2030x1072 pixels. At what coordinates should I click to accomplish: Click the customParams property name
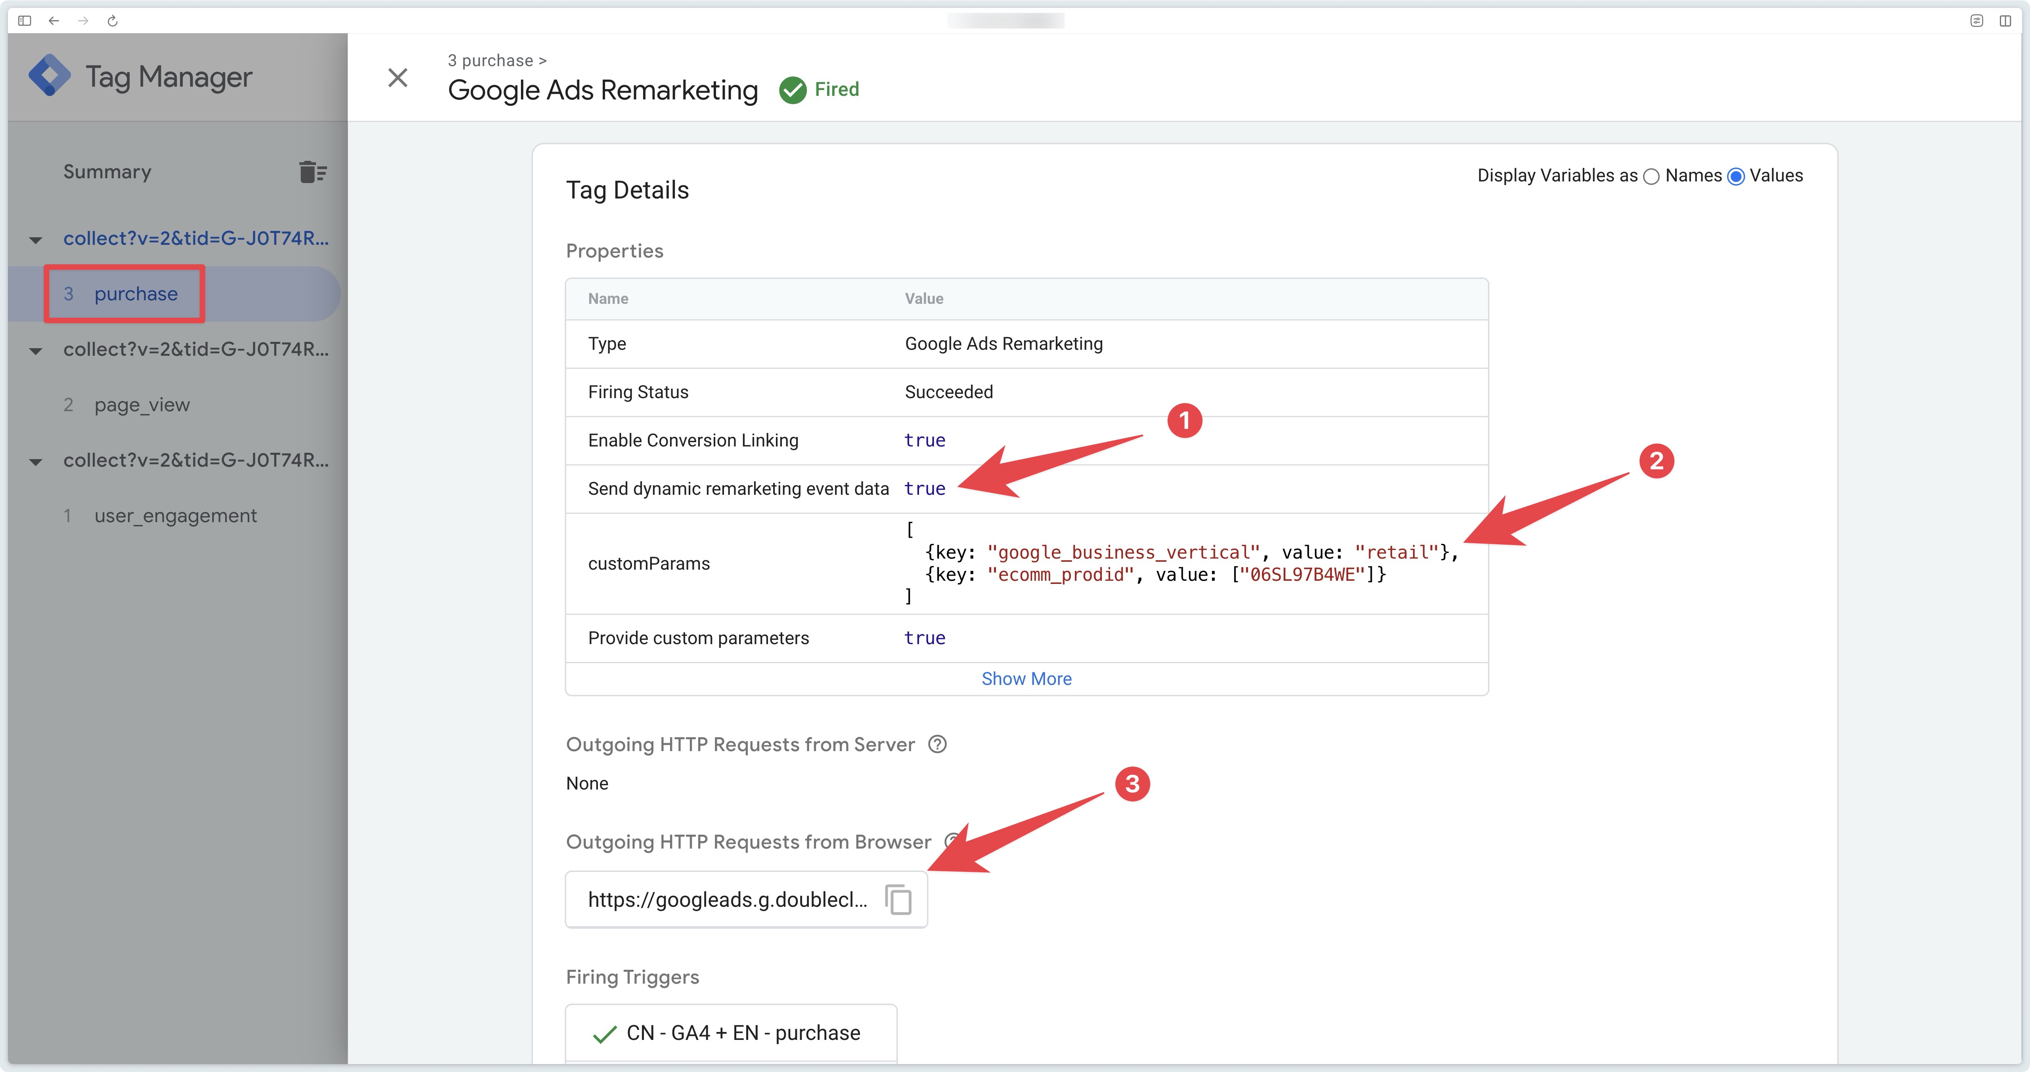pyautogui.click(x=649, y=564)
